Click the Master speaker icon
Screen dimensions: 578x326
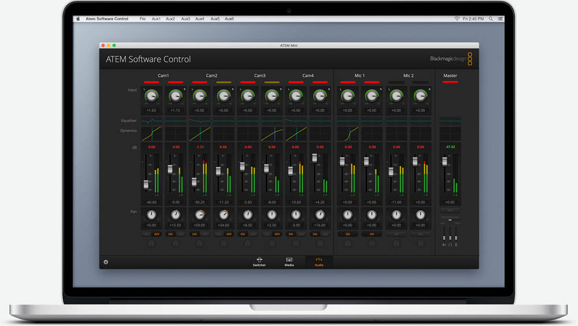[444, 245]
